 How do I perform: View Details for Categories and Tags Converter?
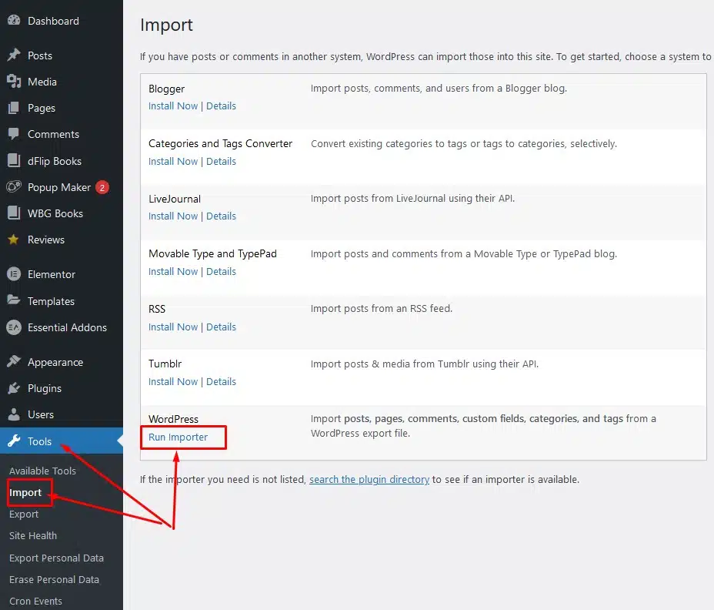point(222,162)
